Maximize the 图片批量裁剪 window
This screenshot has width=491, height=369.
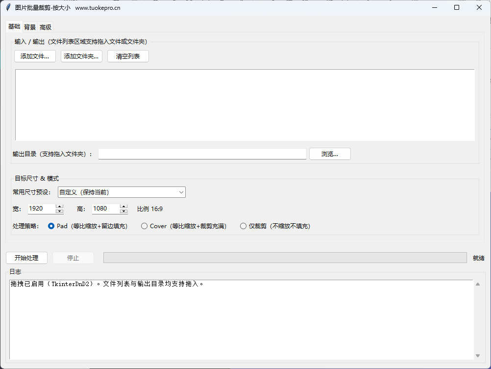457,7
